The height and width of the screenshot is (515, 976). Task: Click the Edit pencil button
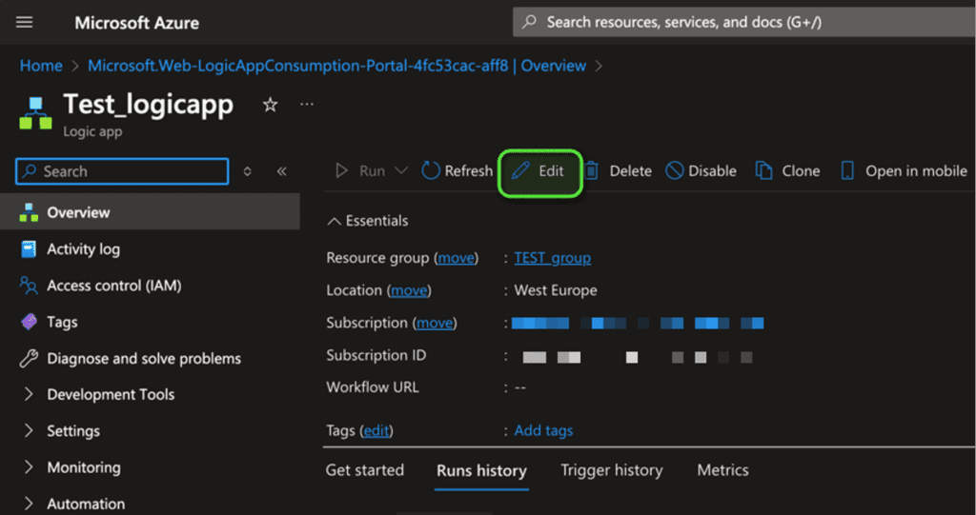(539, 171)
